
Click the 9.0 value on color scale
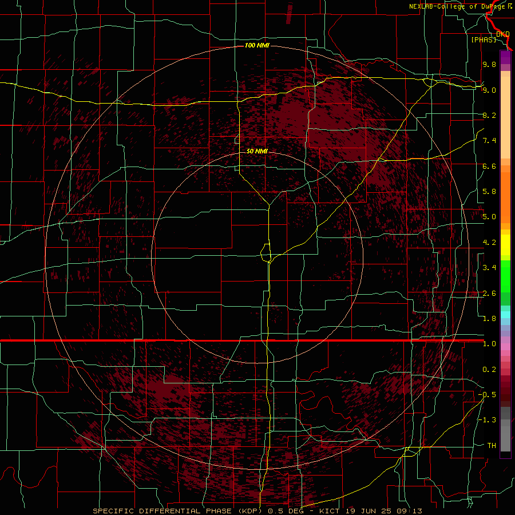click(x=489, y=90)
